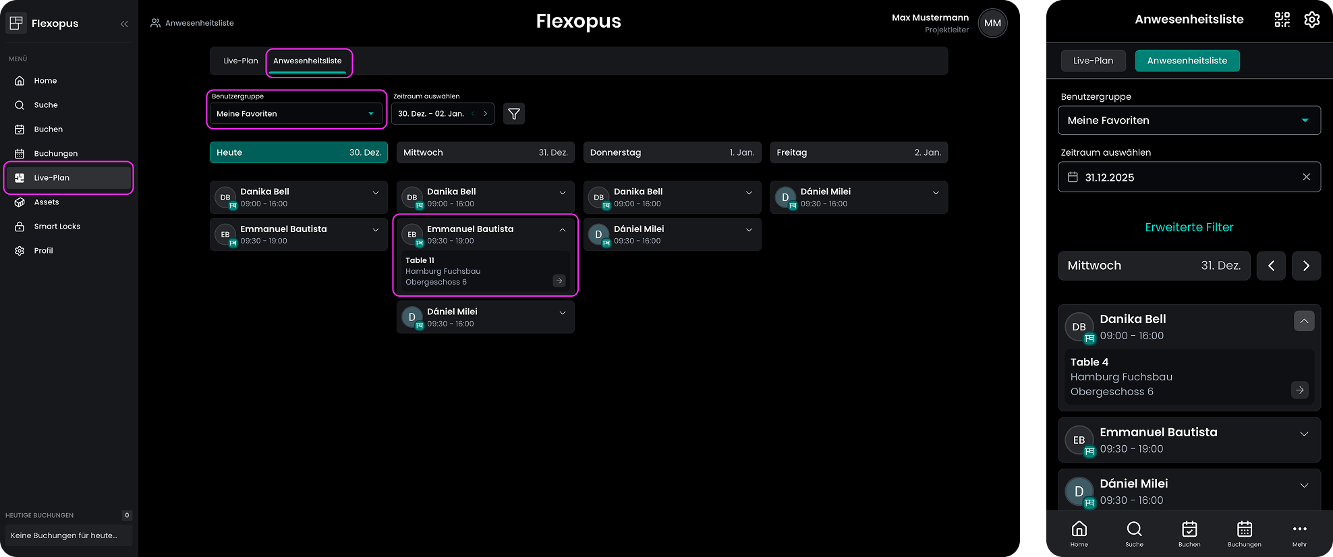Open the QR code scanner icon
1333x557 pixels.
point(1282,20)
